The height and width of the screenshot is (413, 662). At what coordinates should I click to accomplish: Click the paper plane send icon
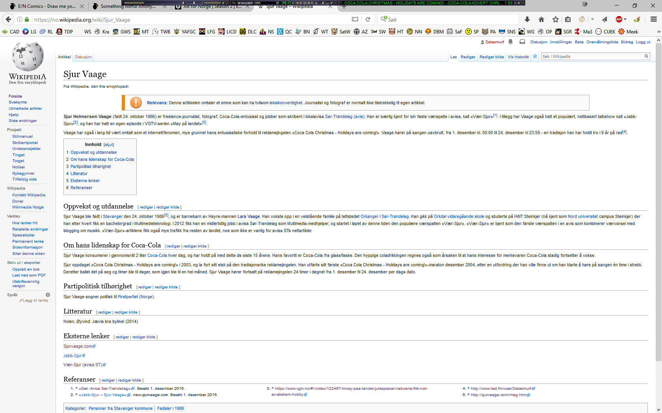click(604, 19)
